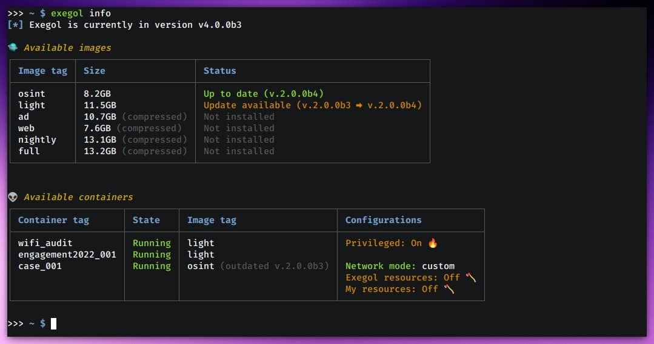The image size is (654, 344).
Task: Click the State column header
Action: coord(146,220)
